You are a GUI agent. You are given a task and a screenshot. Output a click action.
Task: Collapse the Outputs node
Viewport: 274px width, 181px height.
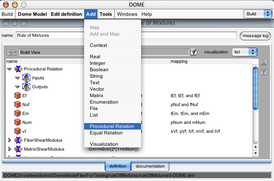pyautogui.click(x=17, y=87)
